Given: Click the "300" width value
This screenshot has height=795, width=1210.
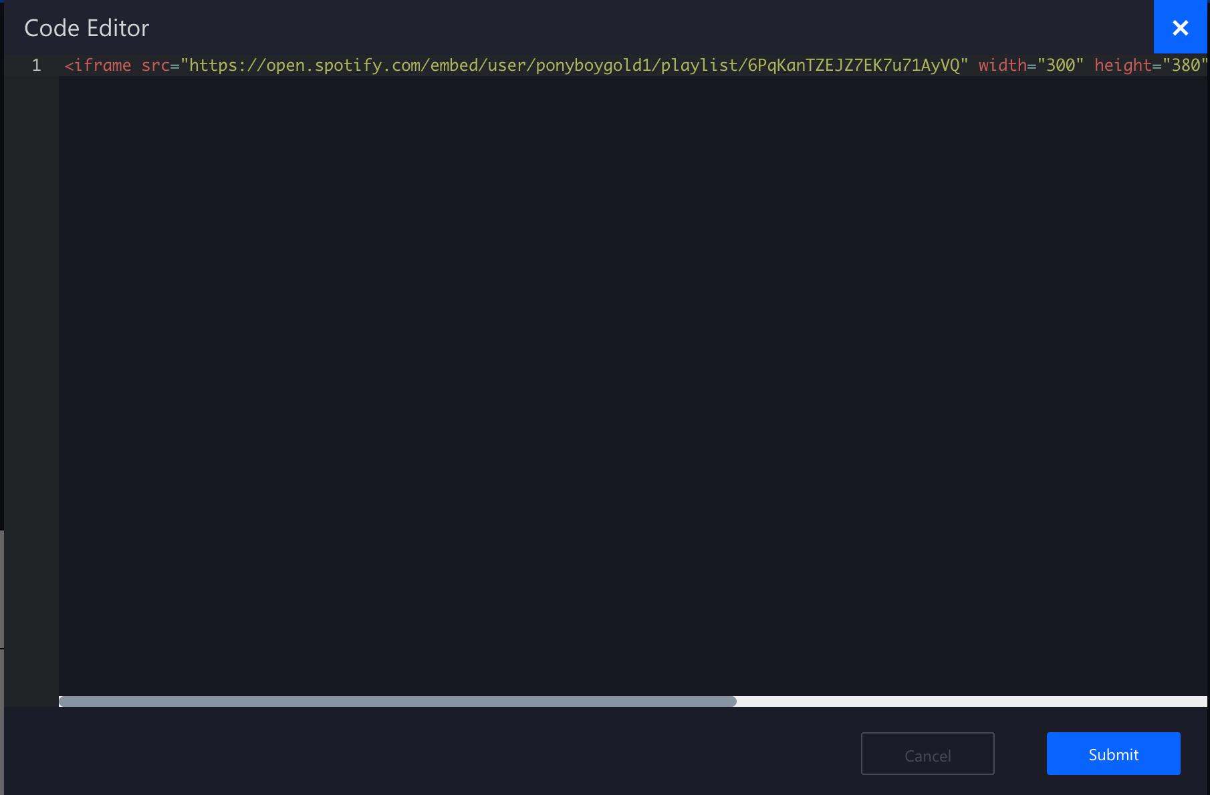Looking at the screenshot, I should (x=1060, y=65).
